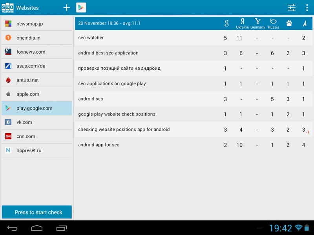This screenshot has width=314, height=235.
Task: Open 'google play website check positions' keyword
Action: pos(194,114)
